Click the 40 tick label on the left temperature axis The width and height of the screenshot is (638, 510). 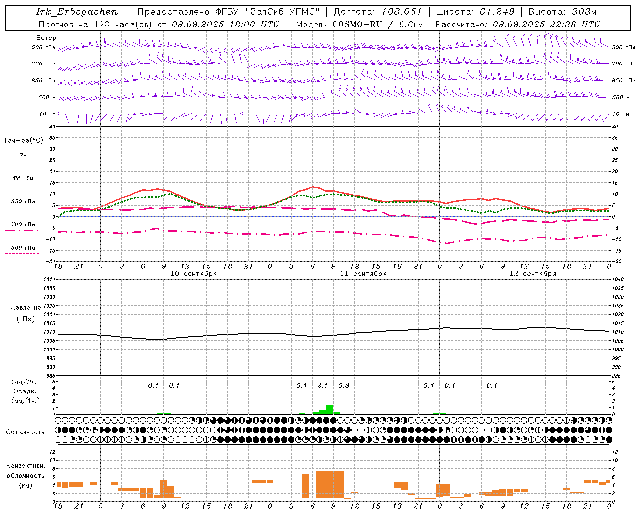[53, 127]
